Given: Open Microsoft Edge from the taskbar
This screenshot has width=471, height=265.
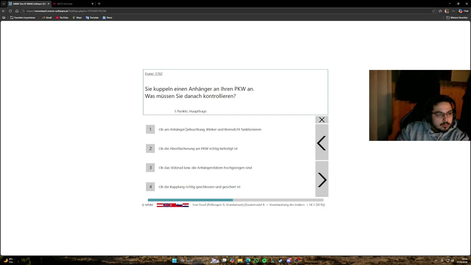Looking at the screenshot, I should (x=248, y=261).
